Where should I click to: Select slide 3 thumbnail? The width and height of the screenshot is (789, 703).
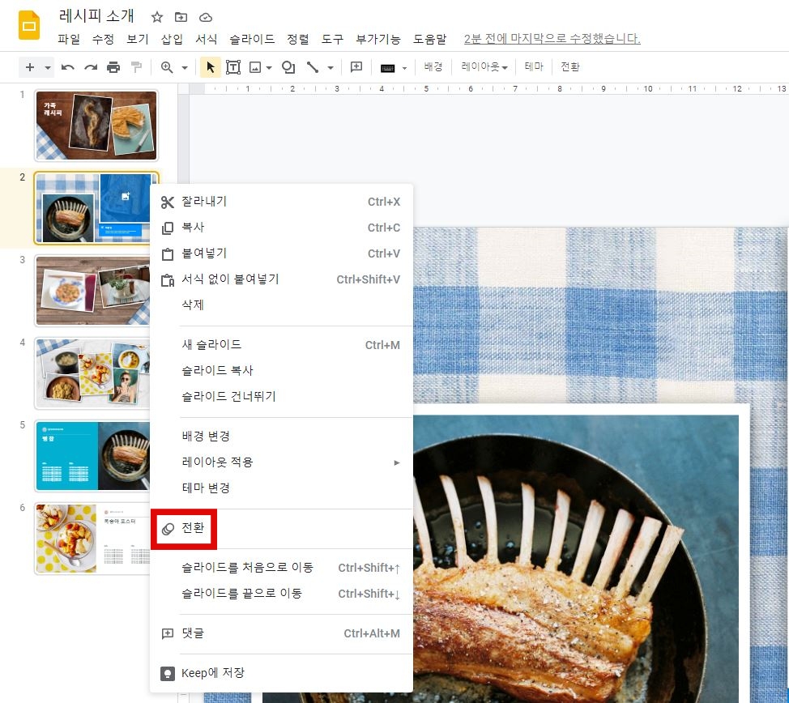(92, 291)
